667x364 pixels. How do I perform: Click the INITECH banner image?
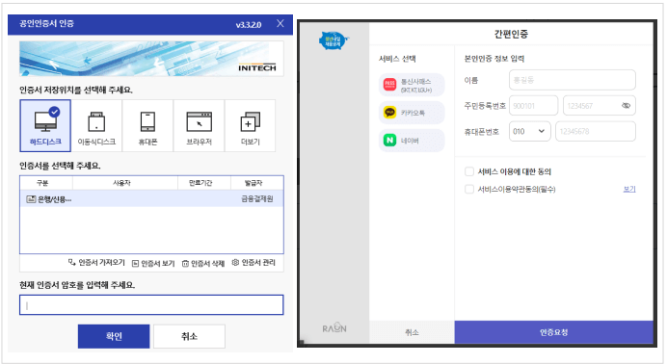click(x=151, y=59)
